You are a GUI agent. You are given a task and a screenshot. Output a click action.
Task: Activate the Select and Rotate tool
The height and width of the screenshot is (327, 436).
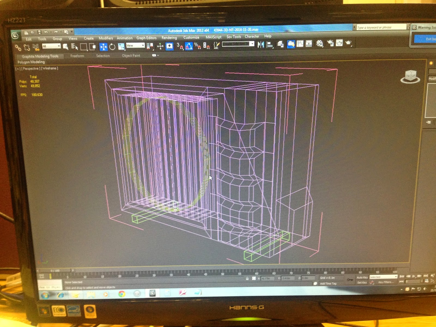pyautogui.click(x=112, y=47)
